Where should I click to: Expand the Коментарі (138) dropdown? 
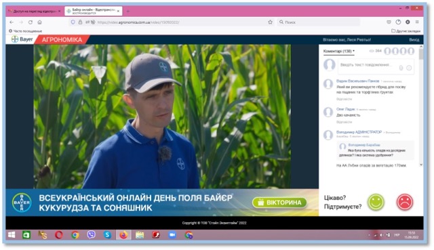tap(339, 51)
